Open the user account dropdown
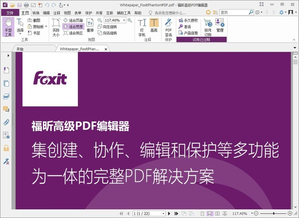The width and height of the screenshot is (299, 218). coord(293,12)
